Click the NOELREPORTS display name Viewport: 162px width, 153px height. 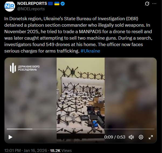pos(32,4)
